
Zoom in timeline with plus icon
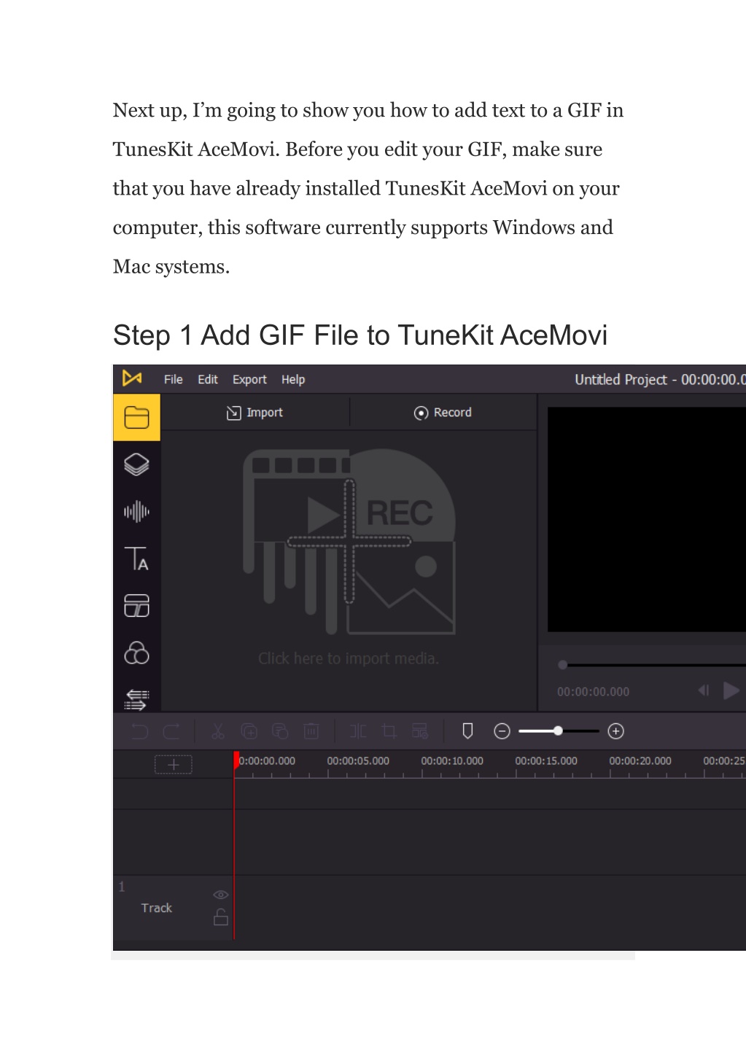click(615, 731)
